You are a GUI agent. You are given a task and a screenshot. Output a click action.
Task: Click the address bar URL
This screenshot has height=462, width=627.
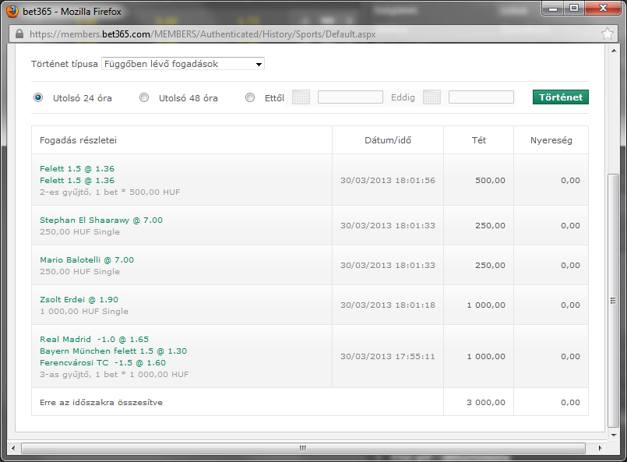pos(203,34)
